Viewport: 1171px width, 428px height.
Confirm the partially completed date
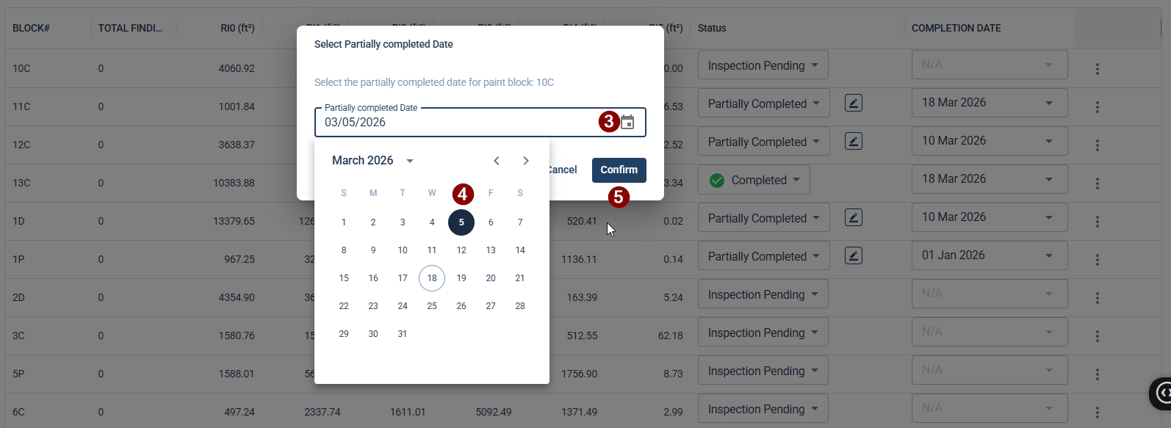(619, 170)
